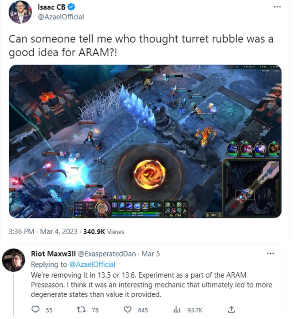Open the ARAM gameplay screenshot image
This screenshot has height=319, width=307.
[x=145, y=141]
